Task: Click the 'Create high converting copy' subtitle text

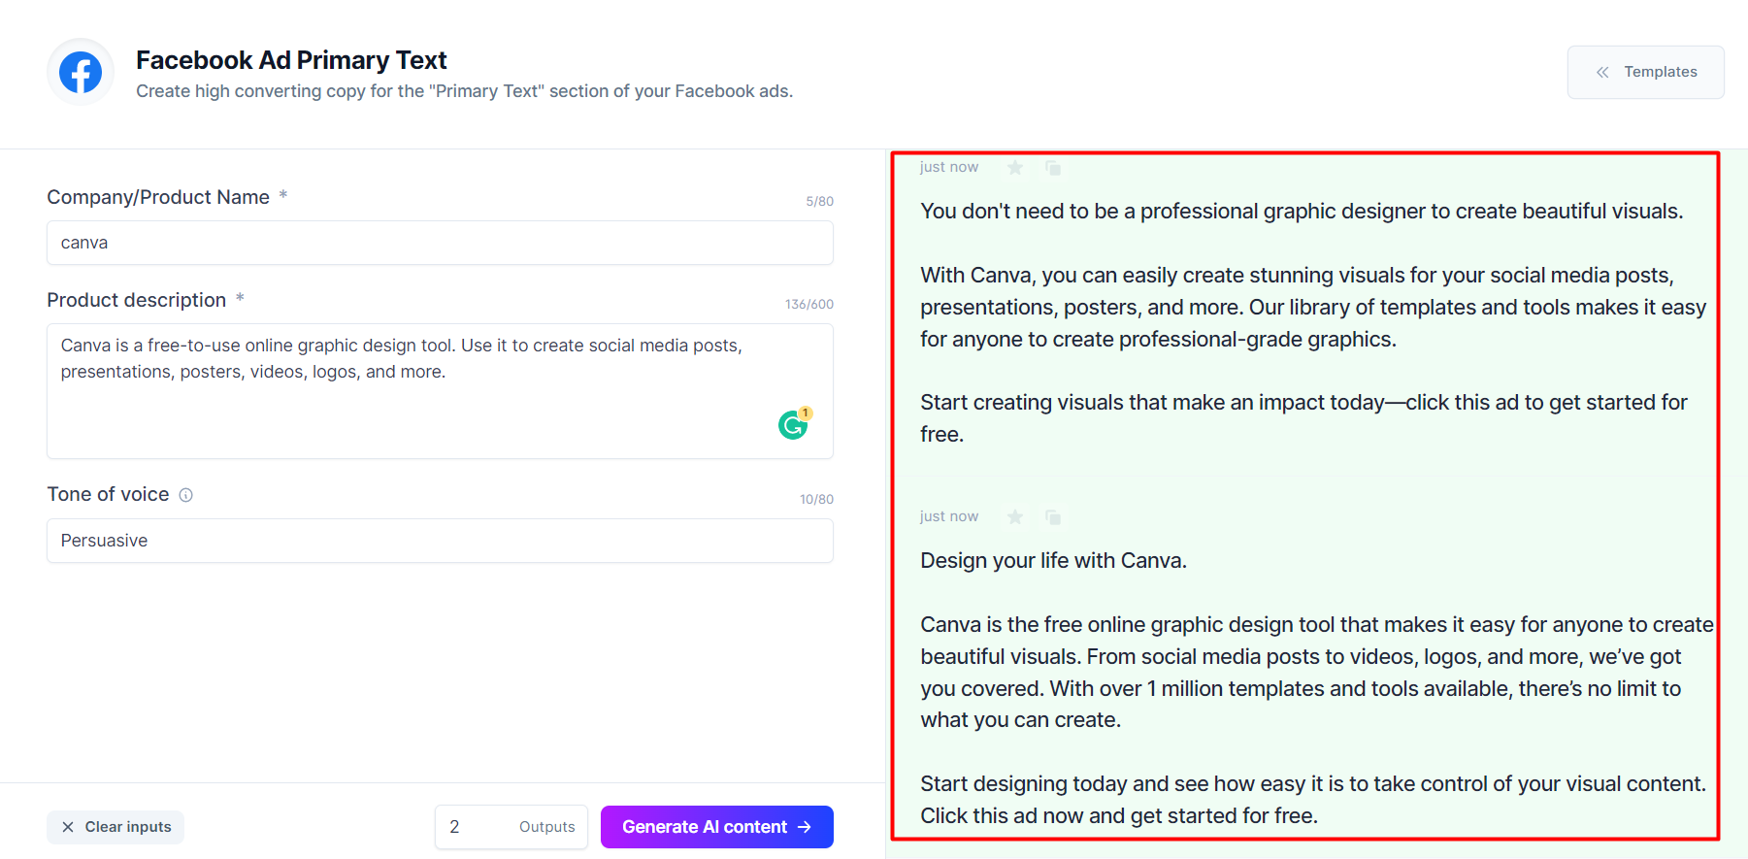Action: pos(464,91)
